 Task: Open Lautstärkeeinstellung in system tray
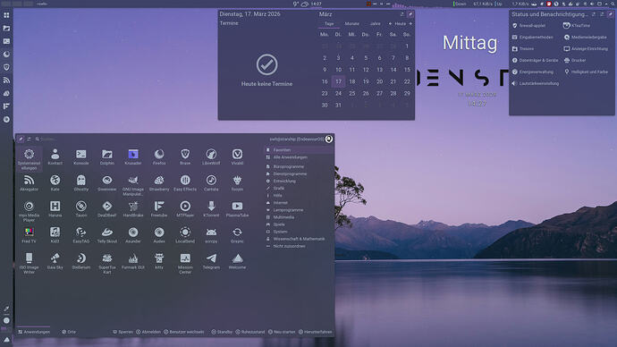[x=535, y=83]
